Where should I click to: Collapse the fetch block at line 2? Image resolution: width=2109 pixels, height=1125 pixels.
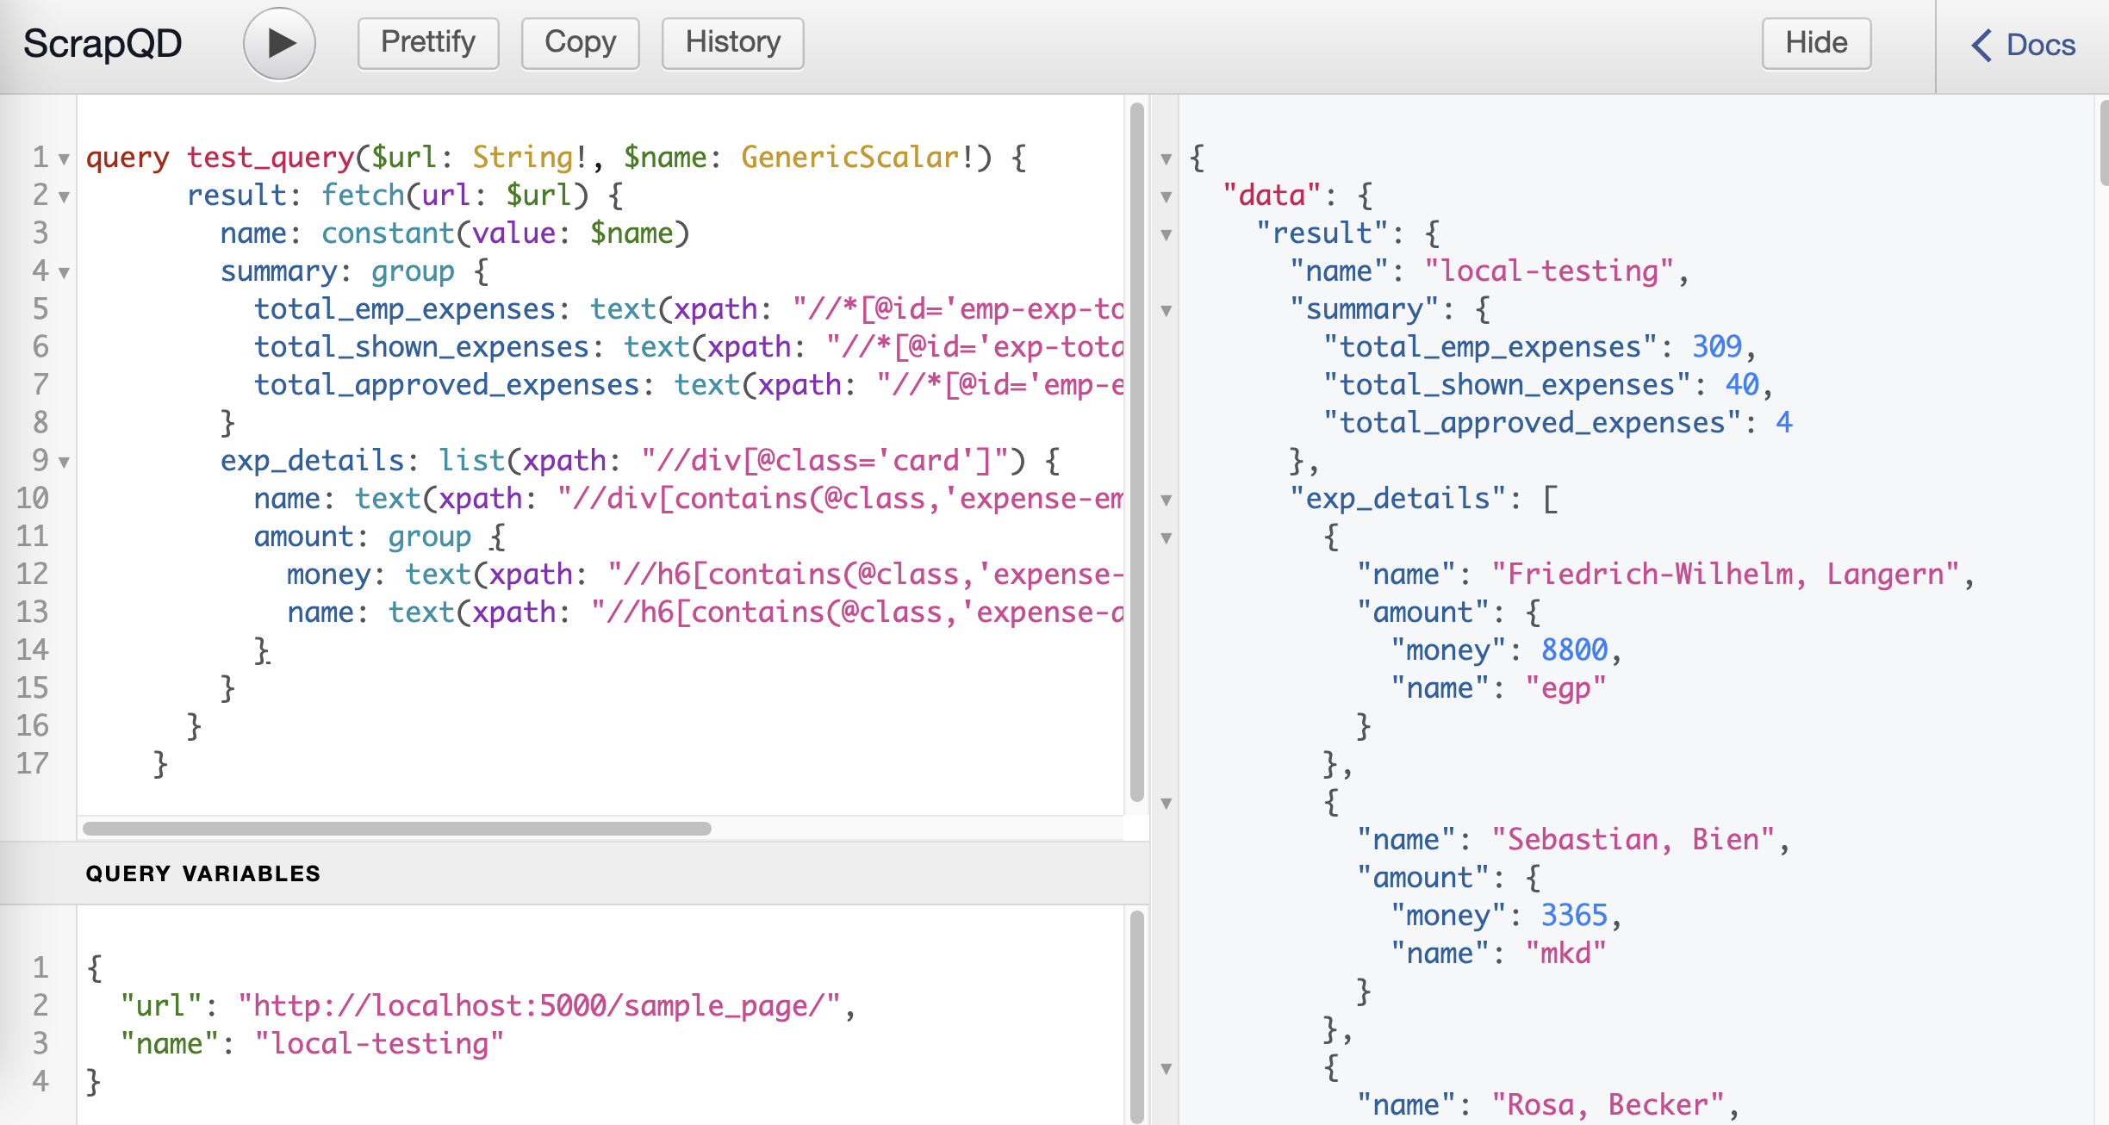pos(64,196)
